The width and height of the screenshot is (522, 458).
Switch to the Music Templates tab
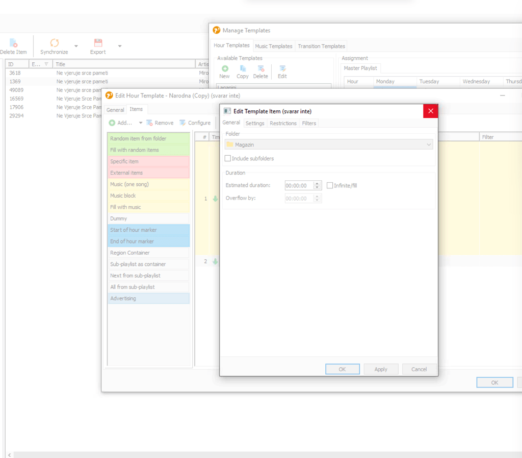[x=274, y=46]
